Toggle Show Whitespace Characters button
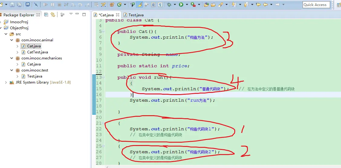341x168 pixels. click(x=160, y=5)
